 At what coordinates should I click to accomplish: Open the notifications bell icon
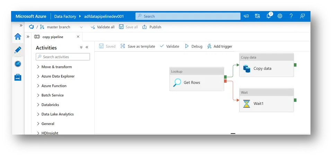coord(269,16)
